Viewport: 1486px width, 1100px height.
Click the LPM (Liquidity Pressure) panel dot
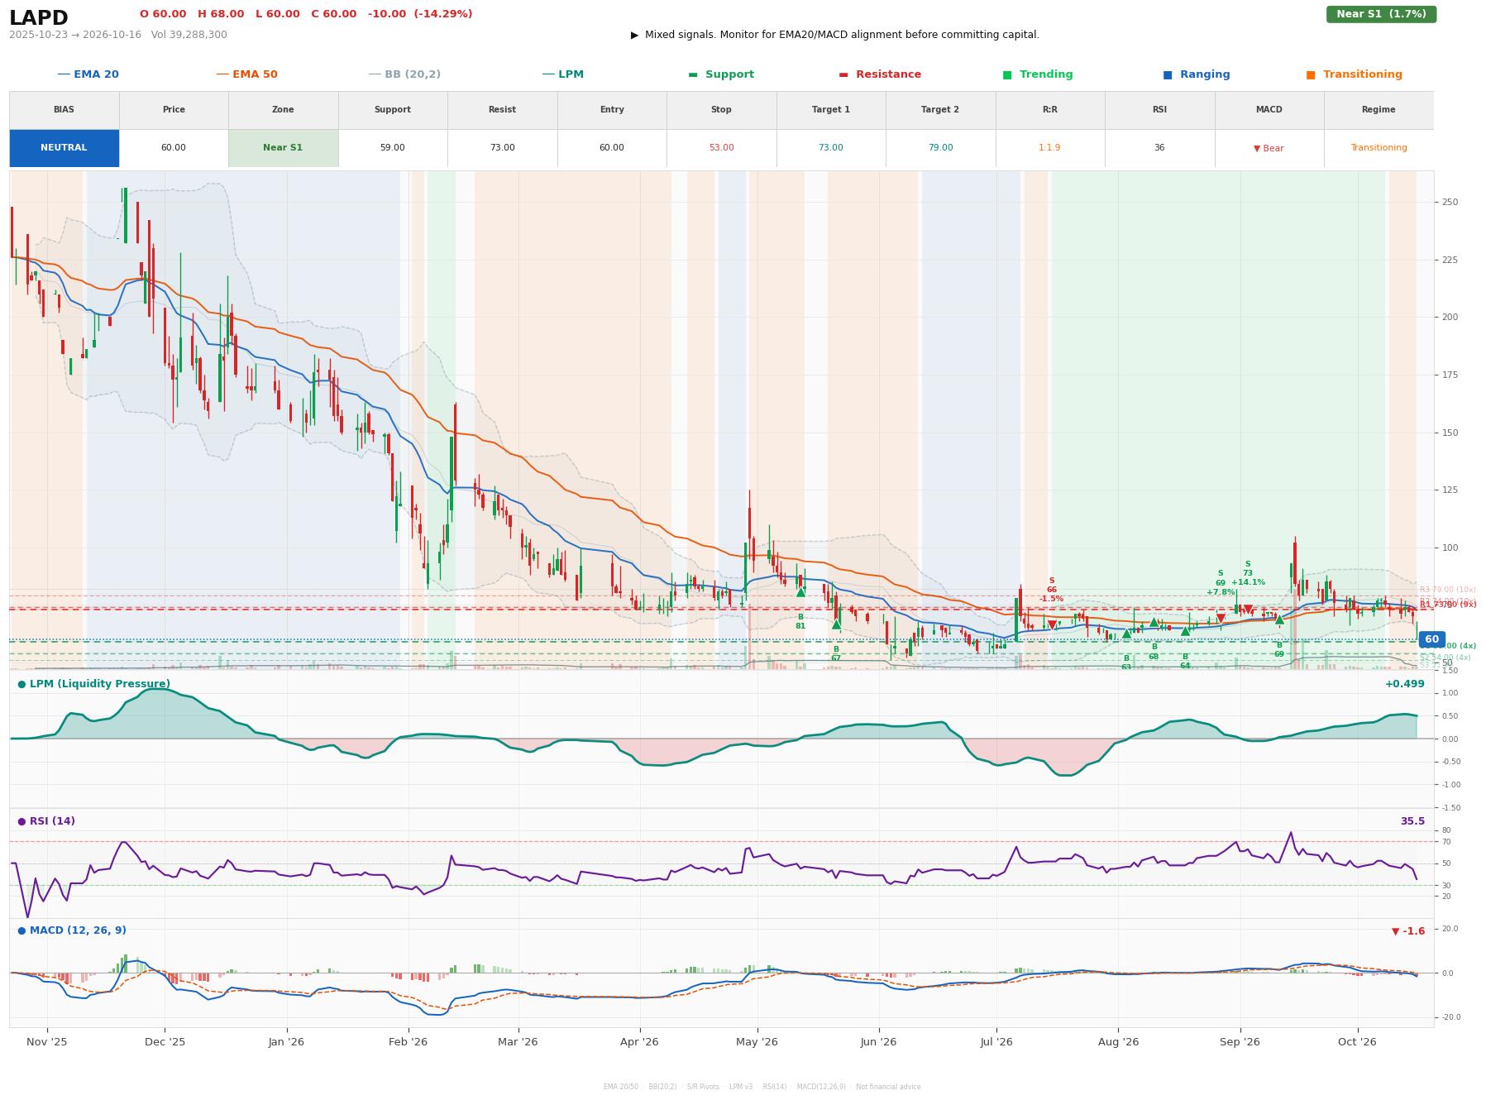pyautogui.click(x=22, y=684)
